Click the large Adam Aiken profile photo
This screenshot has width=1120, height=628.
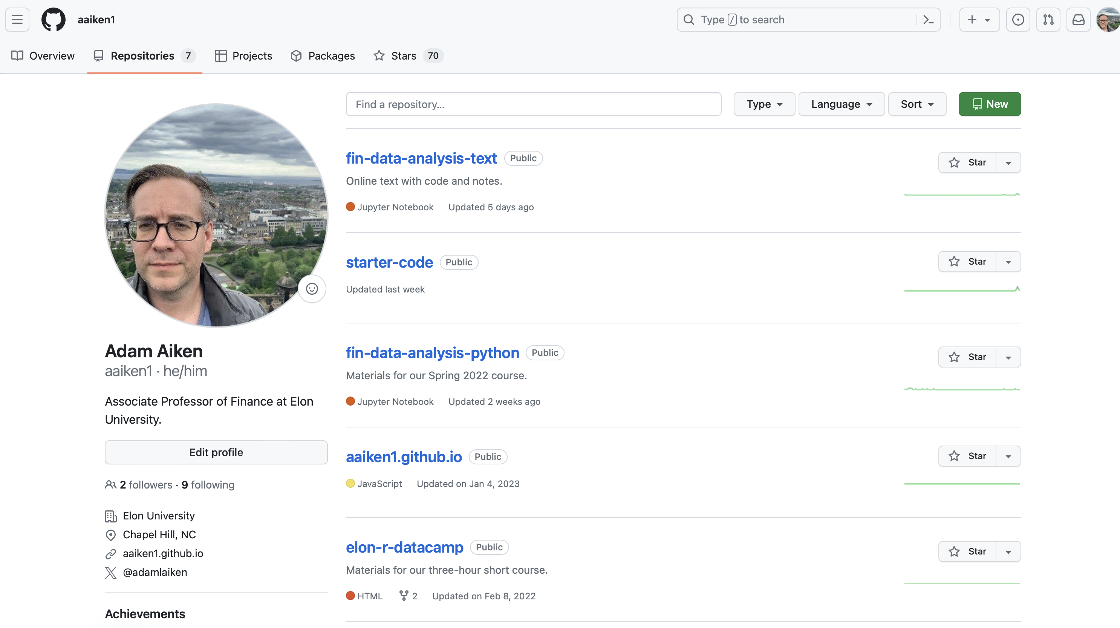pos(216,215)
